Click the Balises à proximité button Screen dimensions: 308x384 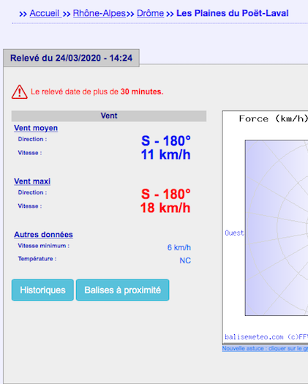click(x=122, y=290)
